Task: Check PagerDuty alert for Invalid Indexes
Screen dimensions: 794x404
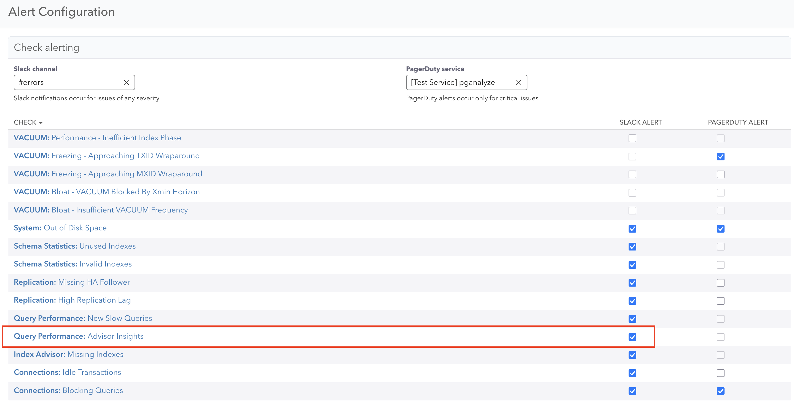Action: 721,265
